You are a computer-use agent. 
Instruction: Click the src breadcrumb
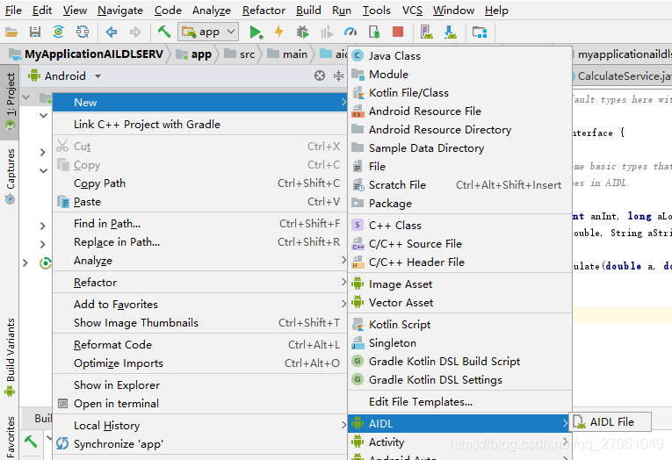click(x=241, y=54)
